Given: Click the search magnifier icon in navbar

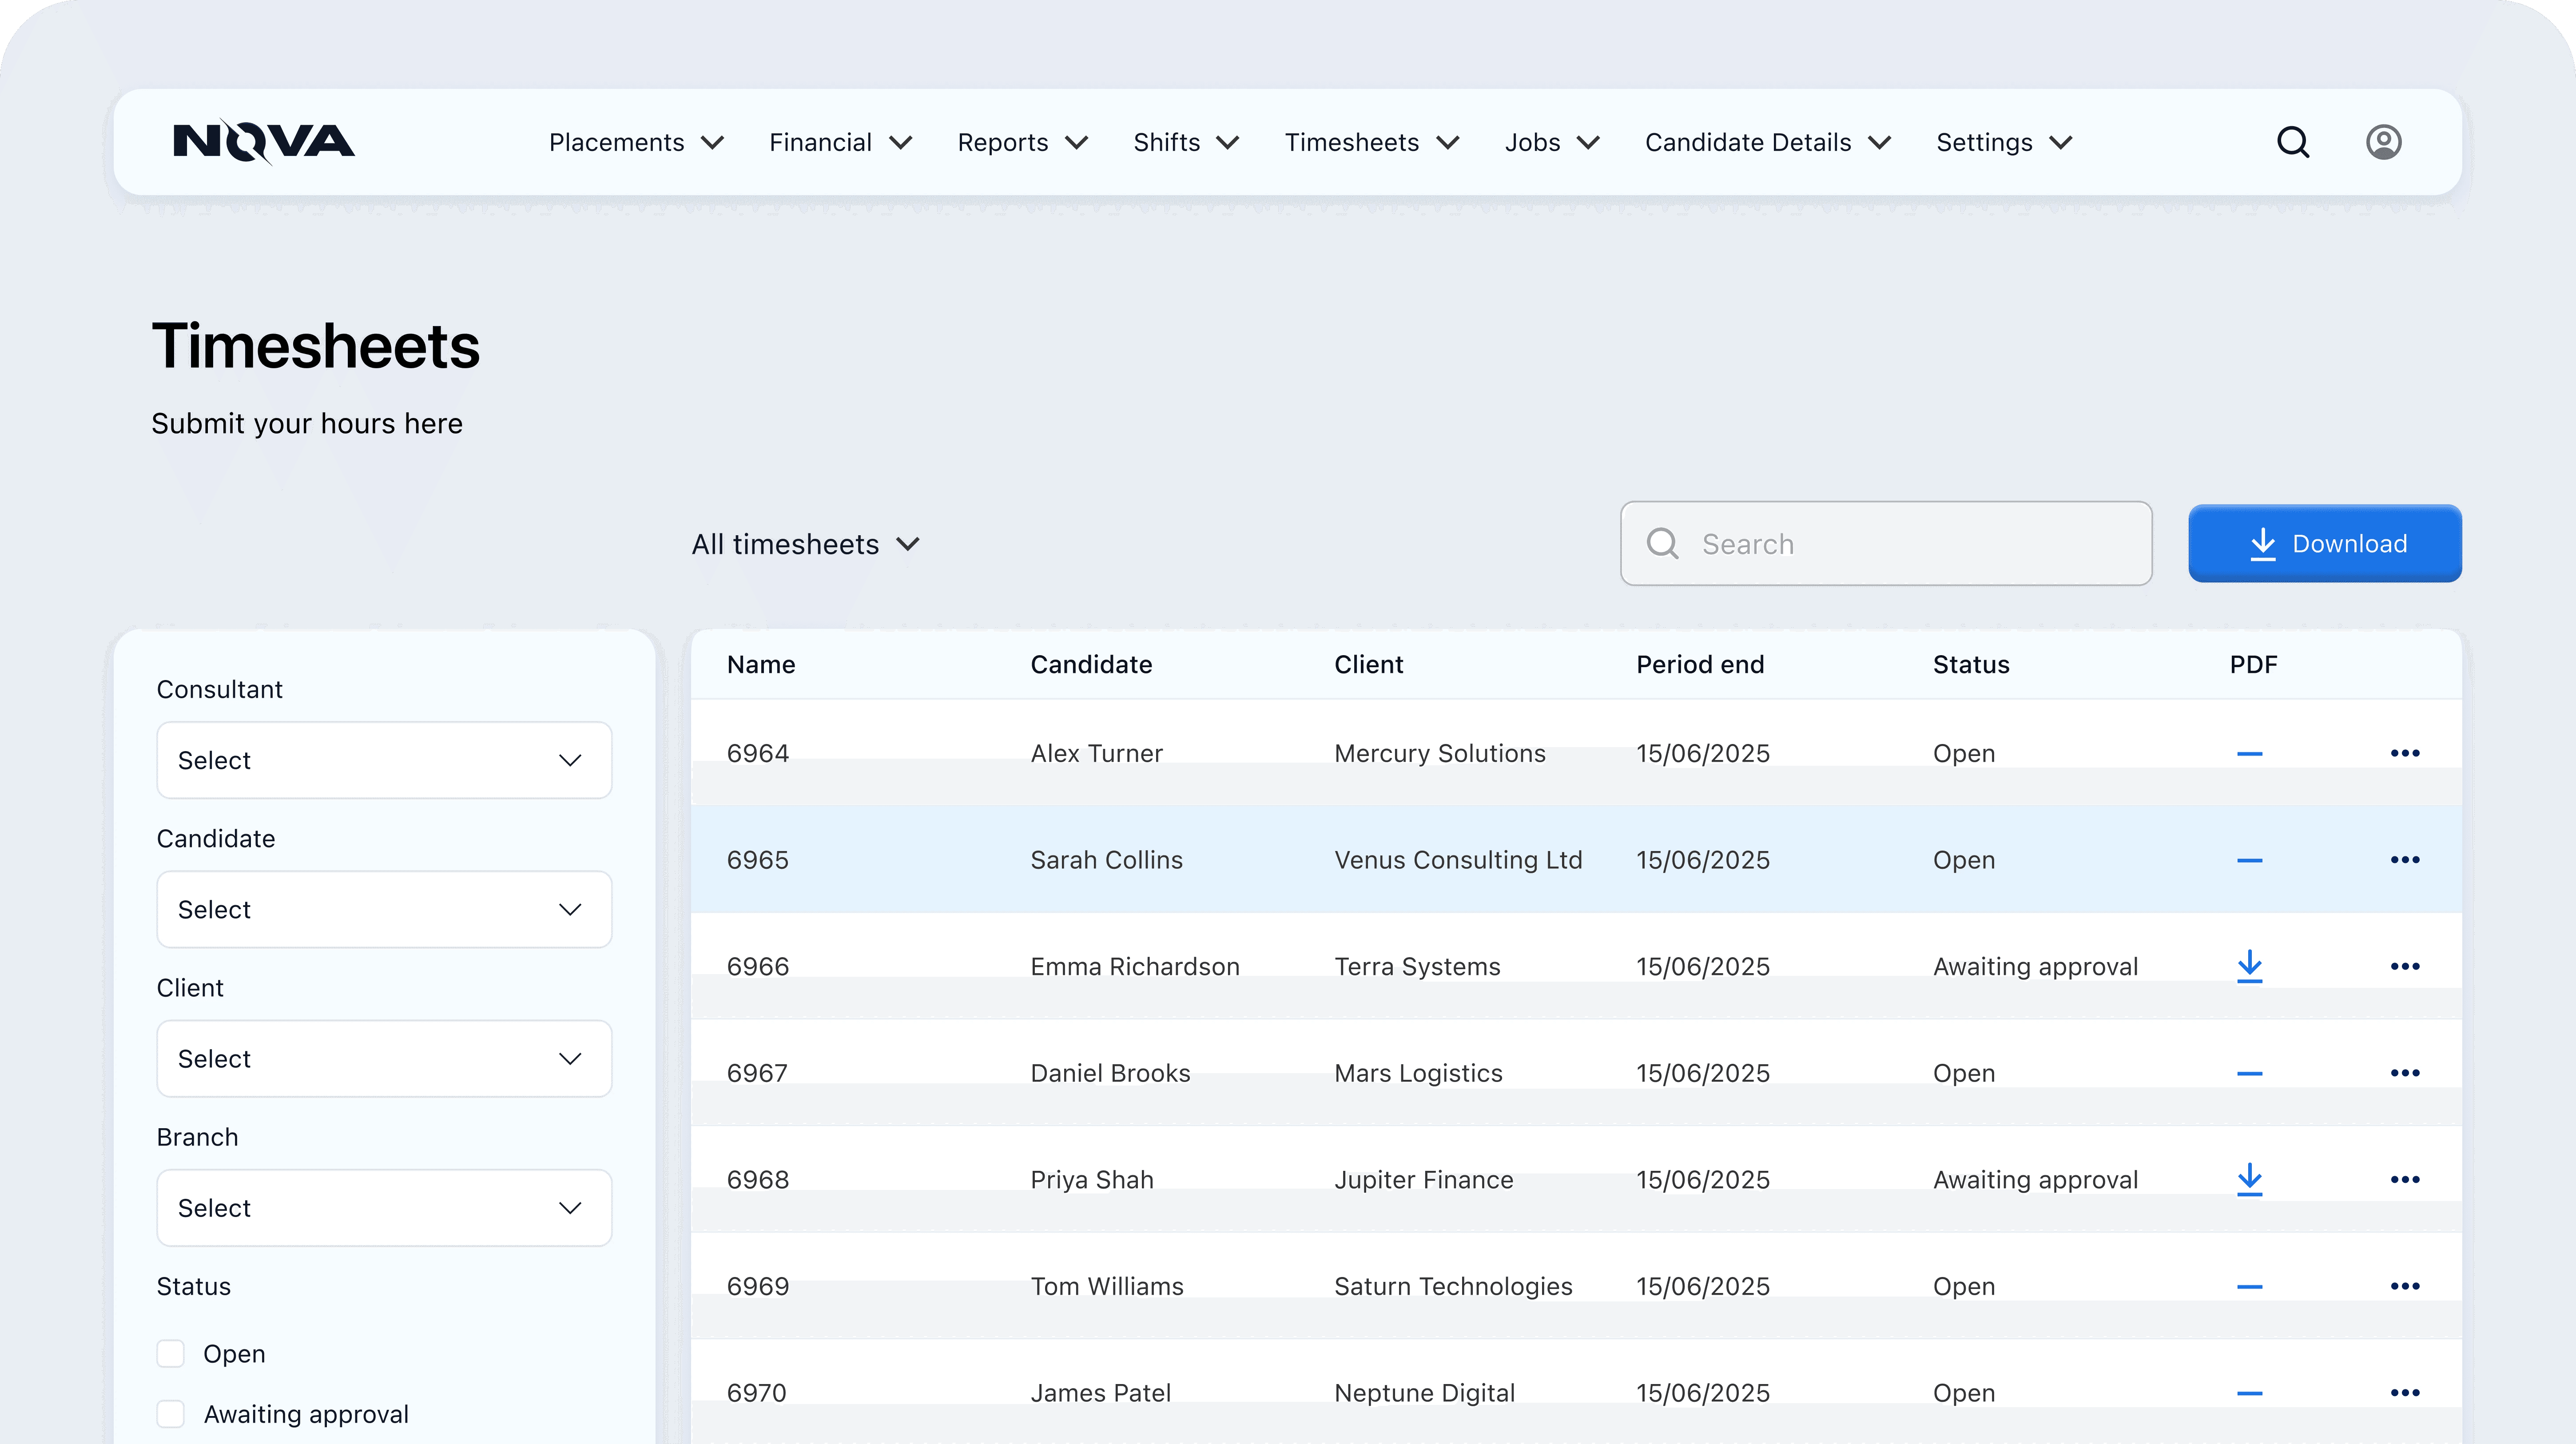Looking at the screenshot, I should click(2293, 142).
